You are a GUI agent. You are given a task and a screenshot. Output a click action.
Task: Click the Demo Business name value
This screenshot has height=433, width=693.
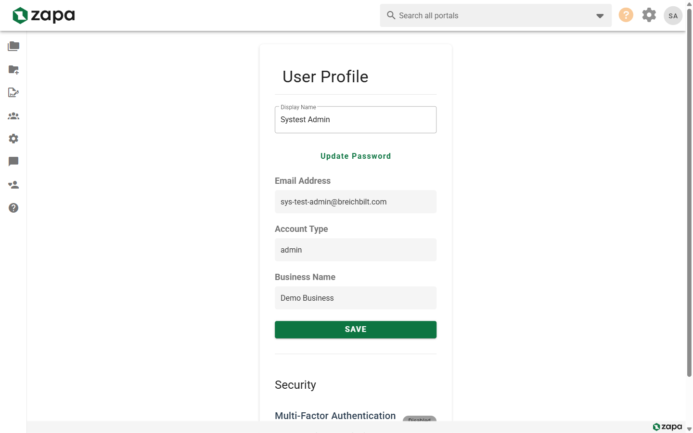(x=356, y=298)
